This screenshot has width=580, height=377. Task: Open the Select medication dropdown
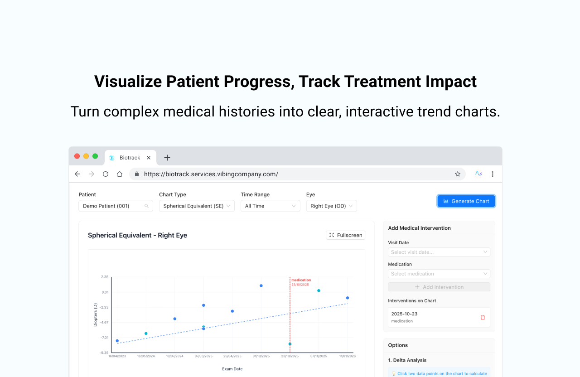[439, 273]
